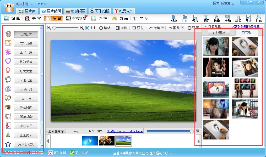The width and height of the screenshot is (266, 157).
Task: Click the 打印 print icon
Action: [x=259, y=19]
